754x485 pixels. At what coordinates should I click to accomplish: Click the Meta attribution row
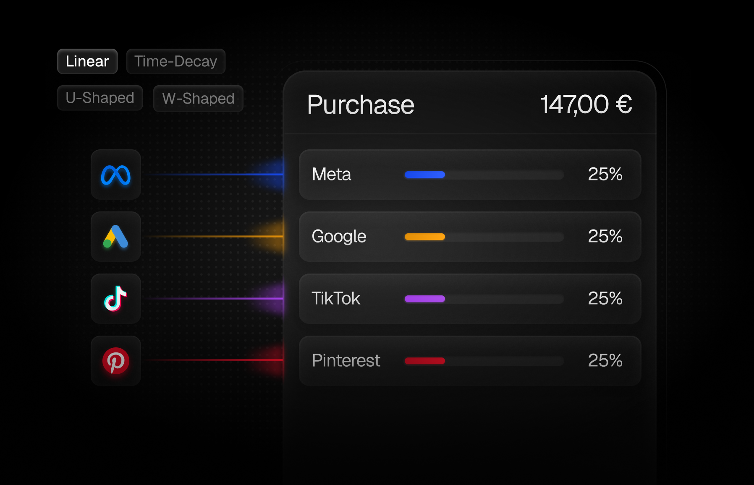pyautogui.click(x=470, y=175)
